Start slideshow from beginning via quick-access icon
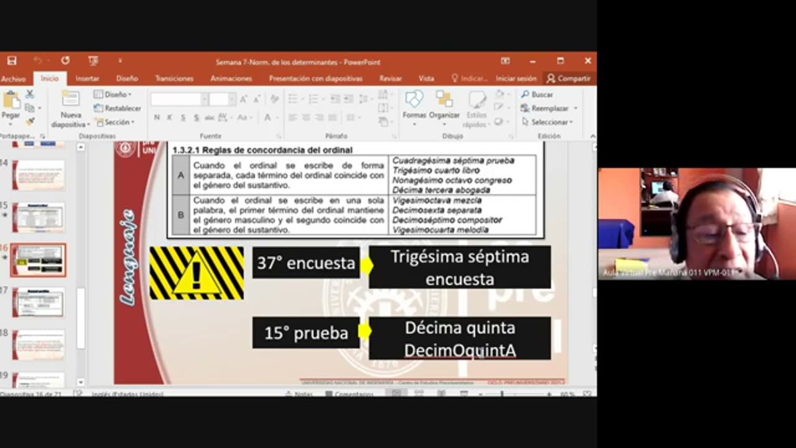This screenshot has height=448, width=796. (x=93, y=61)
